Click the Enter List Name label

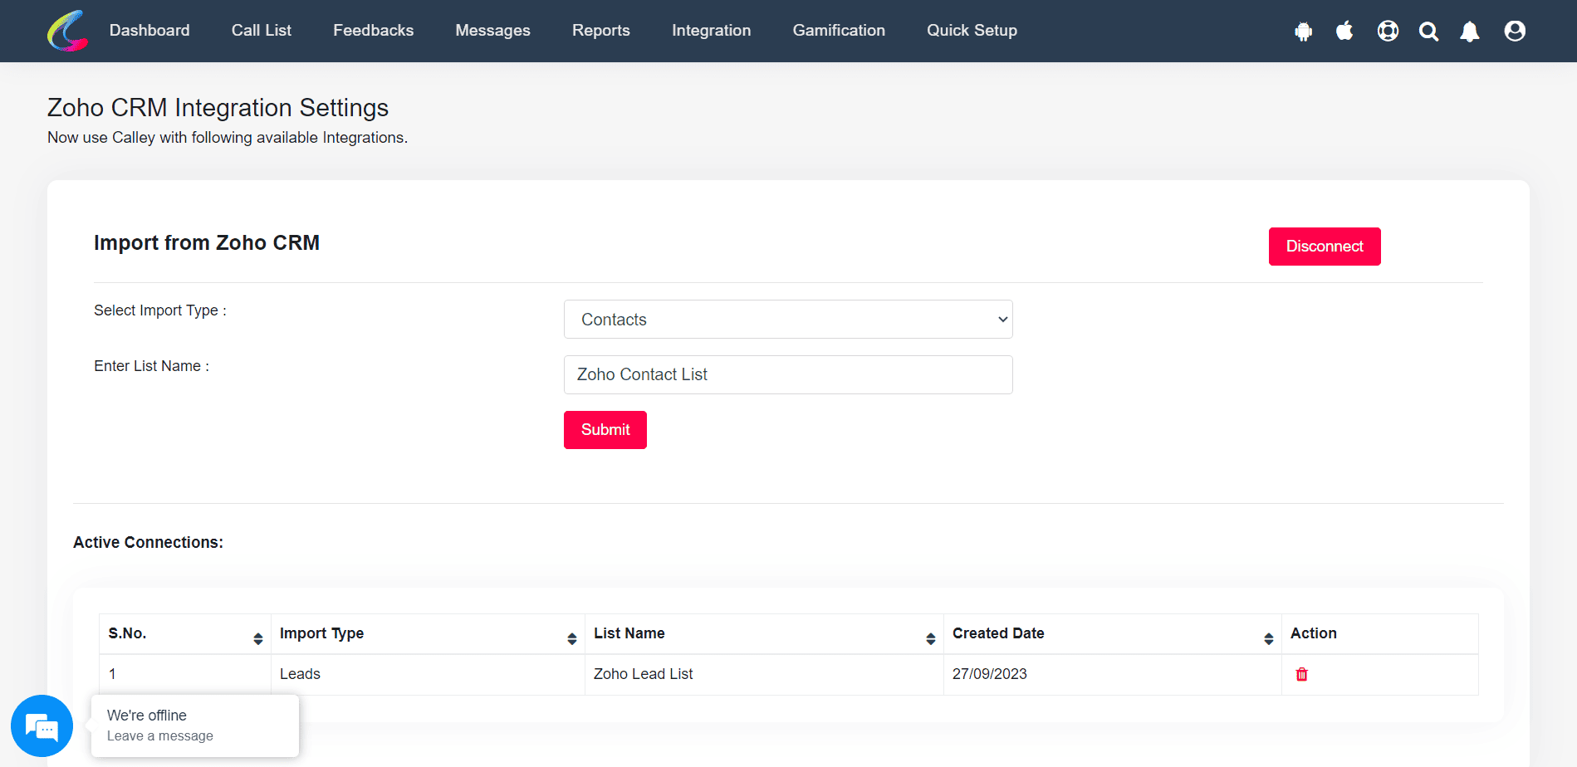[151, 366]
